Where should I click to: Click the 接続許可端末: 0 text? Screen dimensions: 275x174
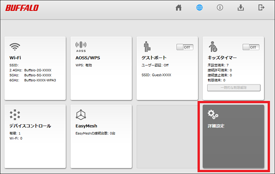pyautogui.click(x=220, y=70)
